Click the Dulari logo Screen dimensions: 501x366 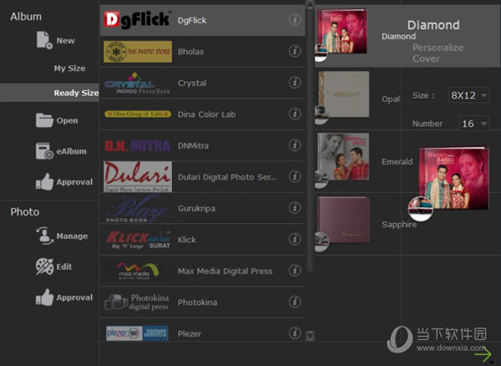[138, 177]
